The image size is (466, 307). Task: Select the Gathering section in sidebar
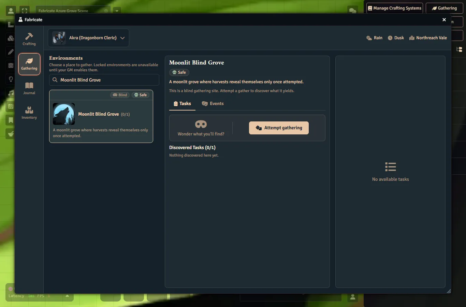point(29,64)
